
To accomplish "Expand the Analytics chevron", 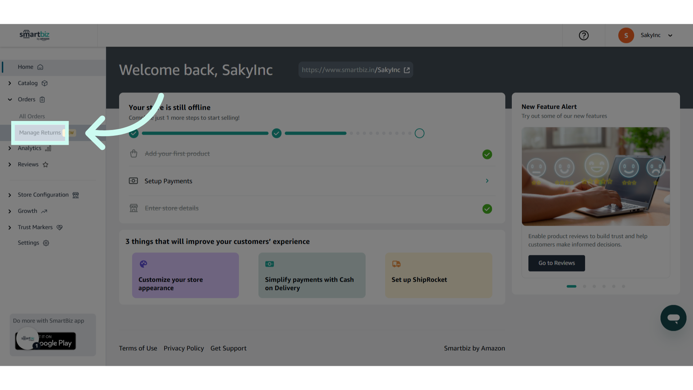I will click(10, 148).
